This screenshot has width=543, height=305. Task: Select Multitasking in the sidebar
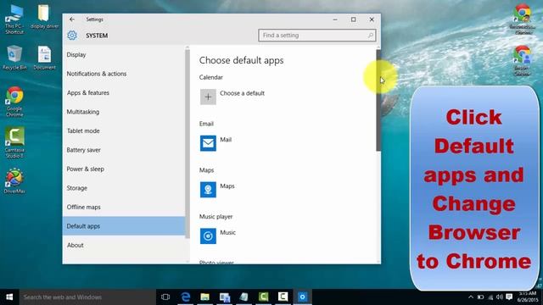[x=124, y=112]
